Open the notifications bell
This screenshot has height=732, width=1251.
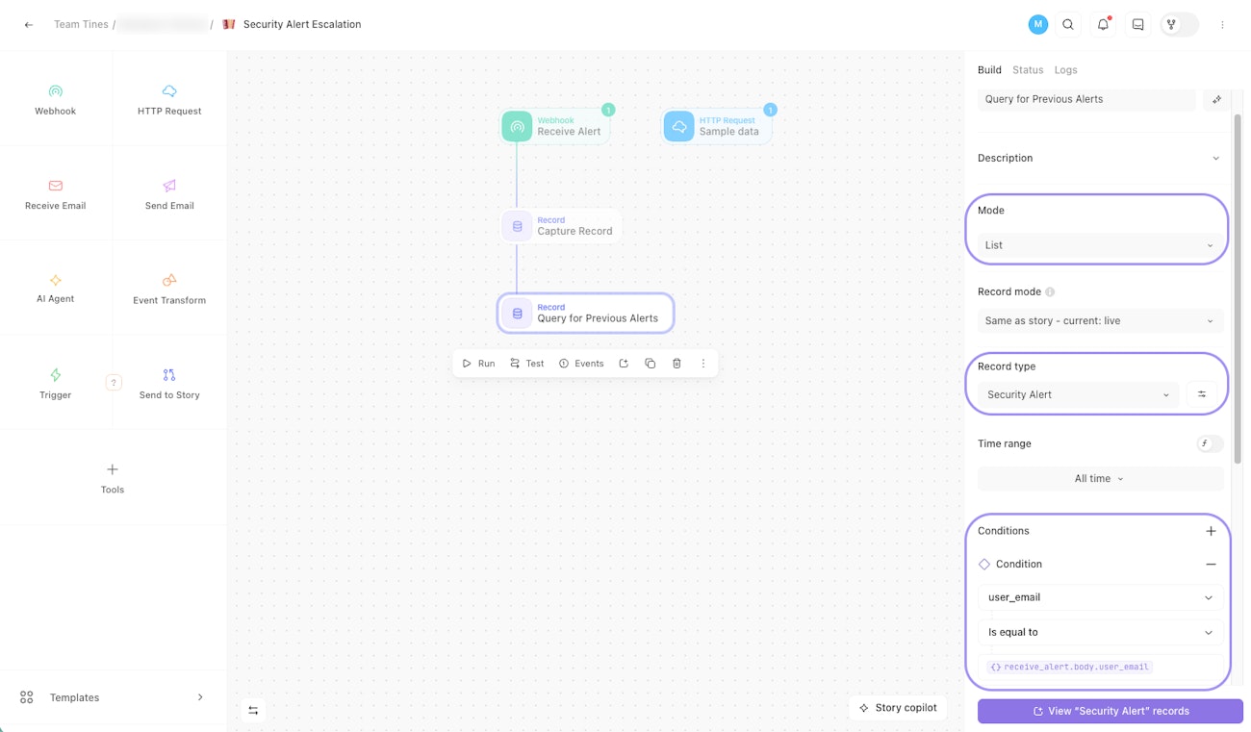pyautogui.click(x=1103, y=25)
